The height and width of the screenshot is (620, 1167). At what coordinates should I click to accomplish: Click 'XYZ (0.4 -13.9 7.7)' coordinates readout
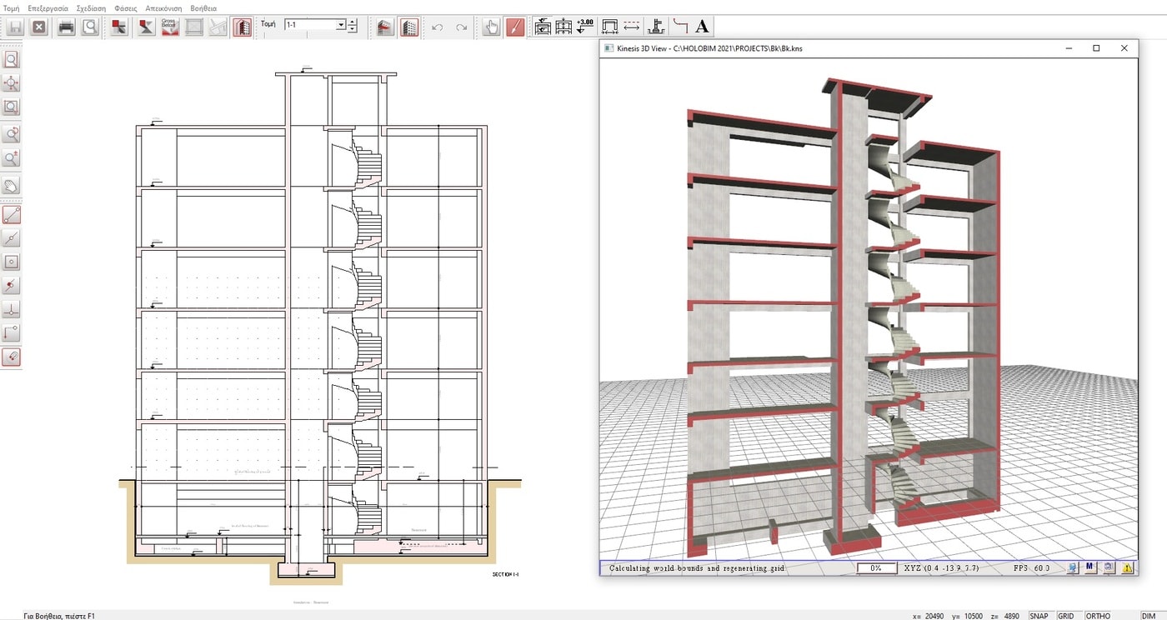click(942, 568)
